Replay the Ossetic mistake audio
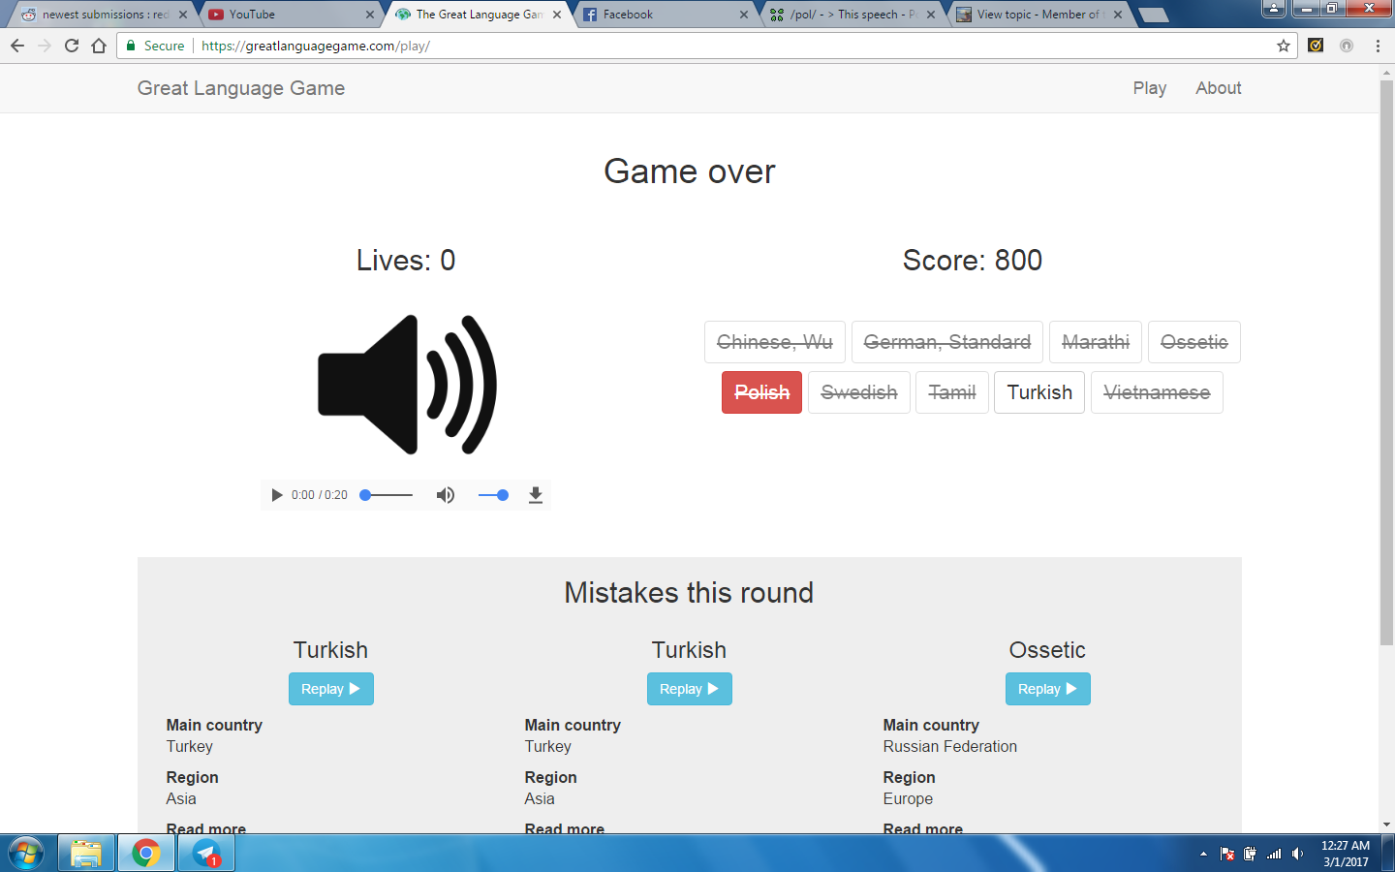Image resolution: width=1395 pixels, height=872 pixels. (1047, 689)
